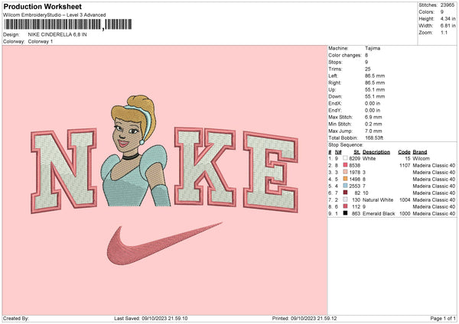Image resolution: width=459 pixels, height=324 pixels.
Task: Click the 'Page 1 of 1' indicator
Action: (443, 319)
